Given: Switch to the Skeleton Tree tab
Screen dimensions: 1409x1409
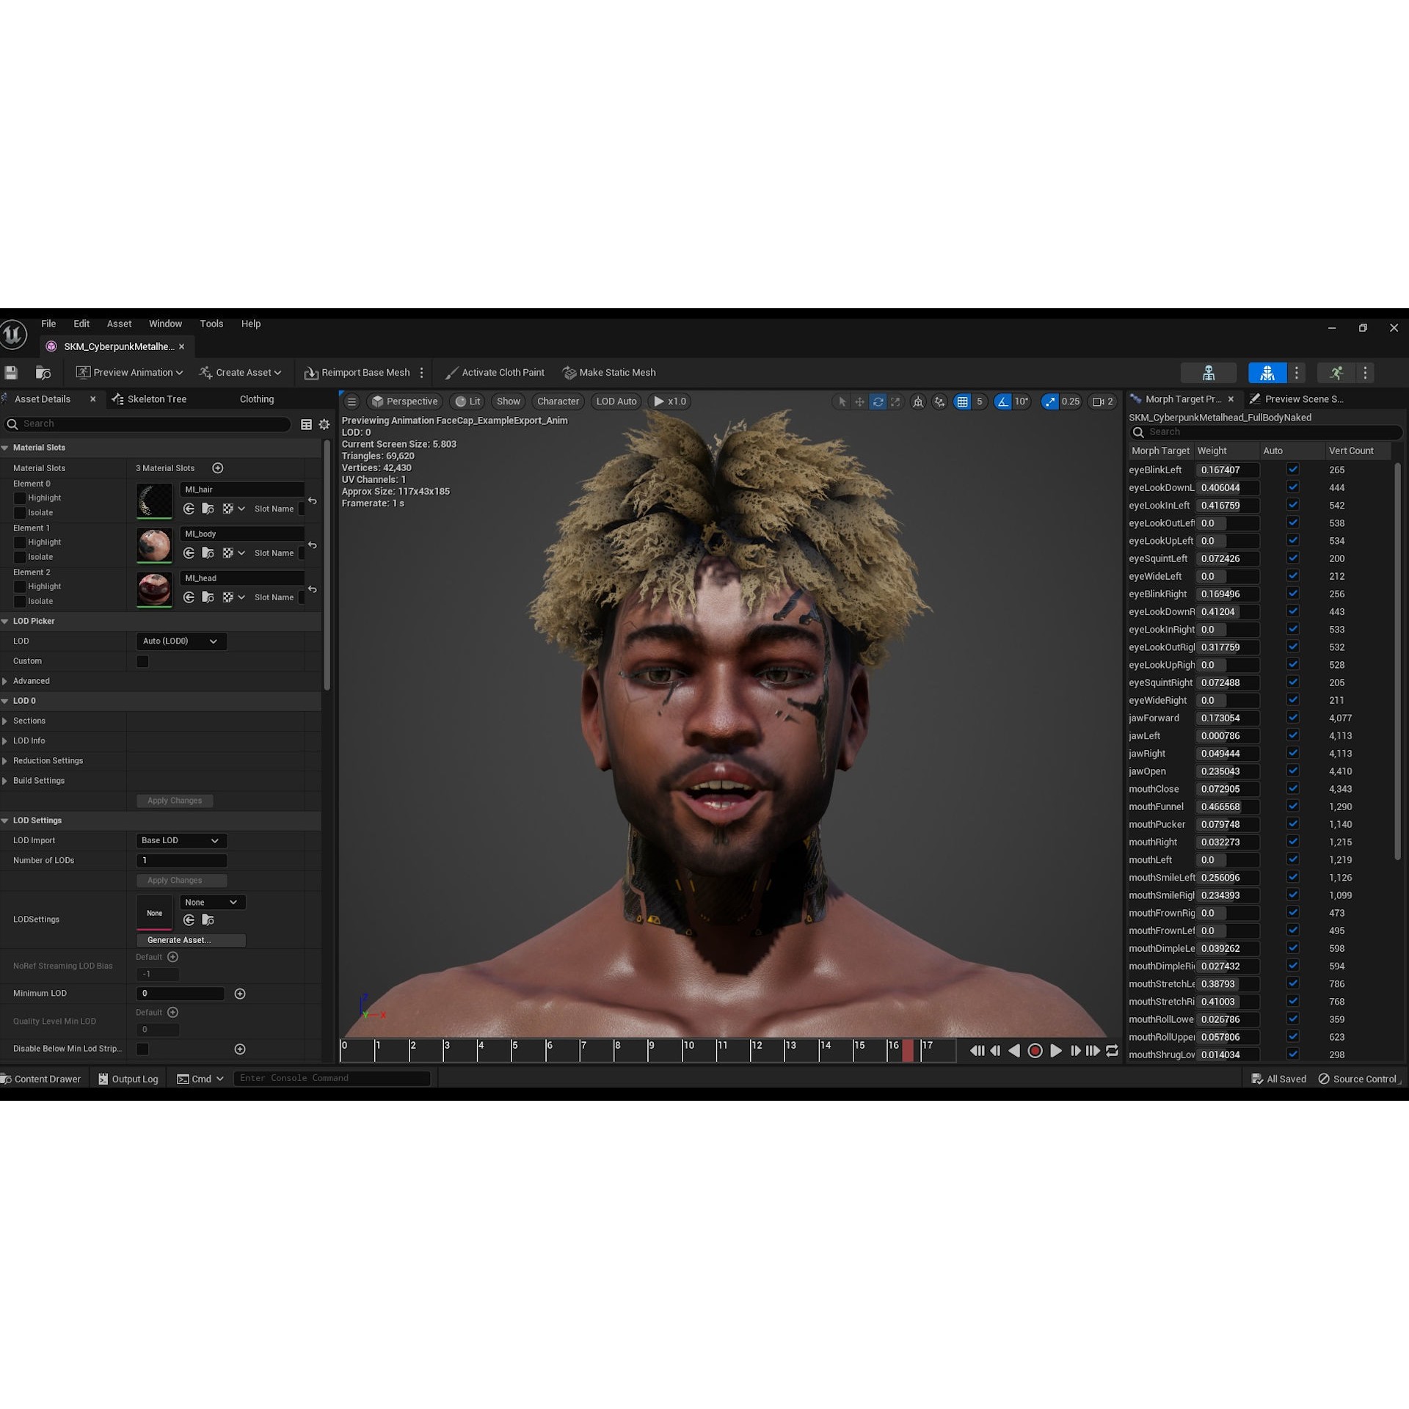Looking at the screenshot, I should coord(156,398).
